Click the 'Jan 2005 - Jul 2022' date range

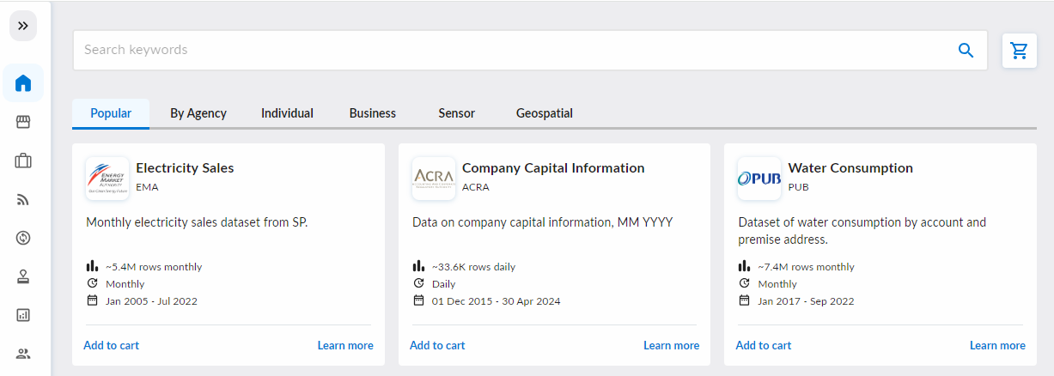(x=152, y=301)
